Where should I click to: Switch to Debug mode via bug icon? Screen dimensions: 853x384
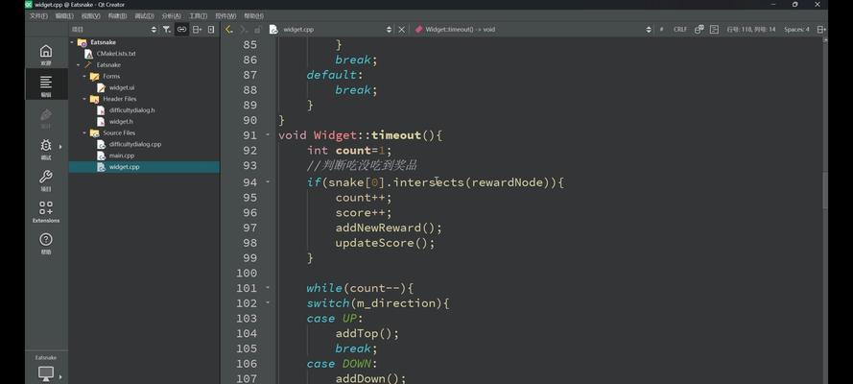45,149
